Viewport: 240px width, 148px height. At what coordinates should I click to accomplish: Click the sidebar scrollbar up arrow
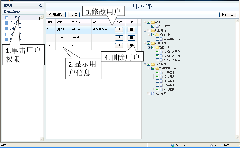click(x=42, y=17)
